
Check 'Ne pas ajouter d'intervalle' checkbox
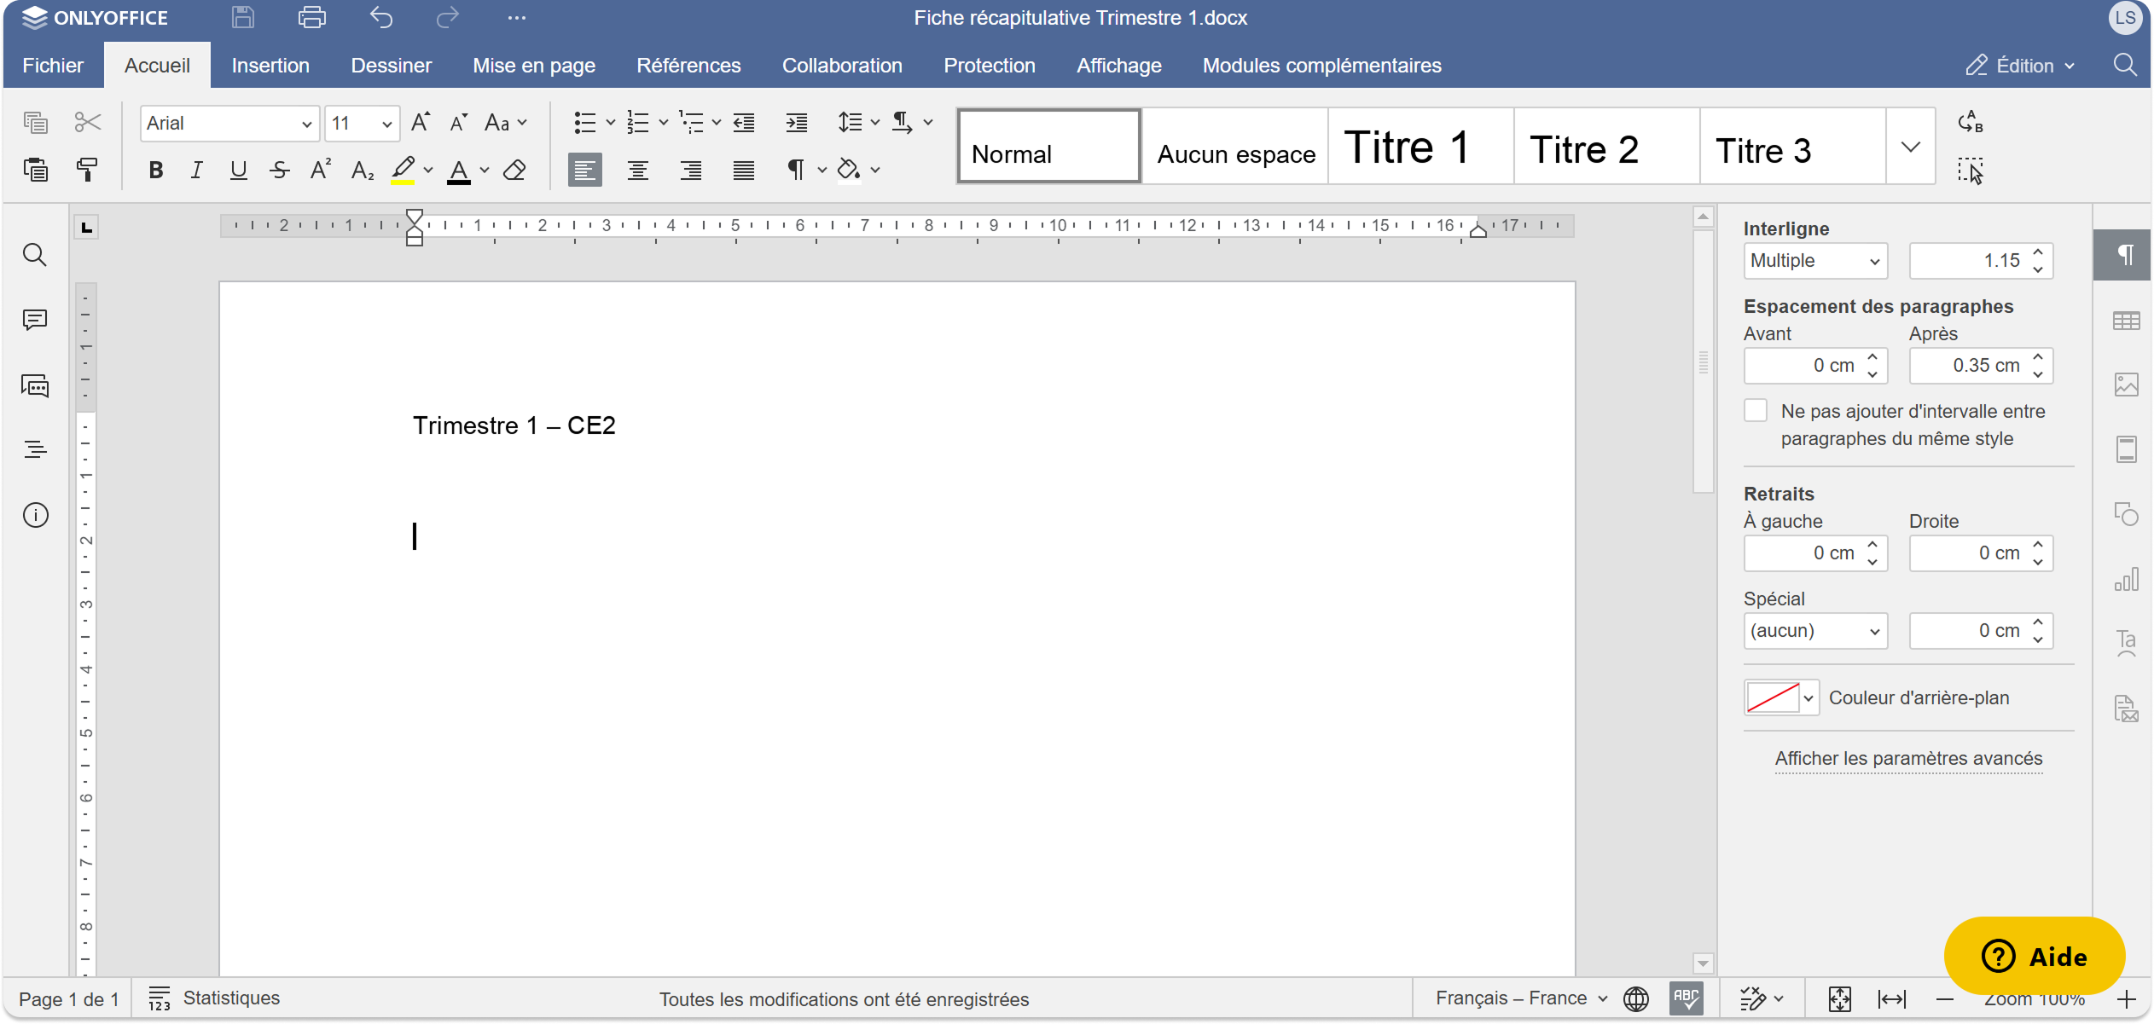[x=1756, y=411]
